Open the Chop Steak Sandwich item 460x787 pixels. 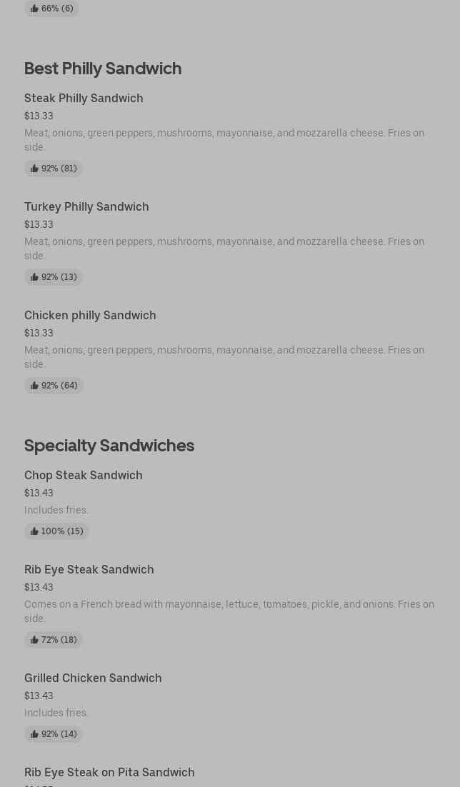coord(84,475)
